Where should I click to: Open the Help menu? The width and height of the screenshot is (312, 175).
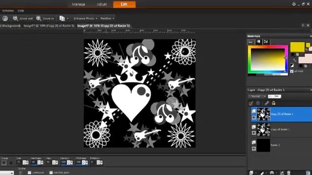click(x=20, y=11)
